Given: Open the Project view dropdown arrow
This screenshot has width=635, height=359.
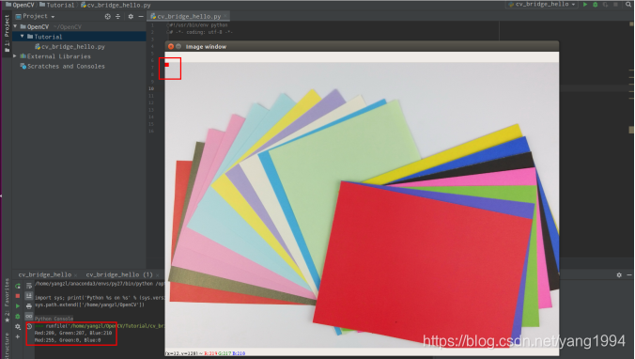Looking at the screenshot, I should [x=53, y=17].
